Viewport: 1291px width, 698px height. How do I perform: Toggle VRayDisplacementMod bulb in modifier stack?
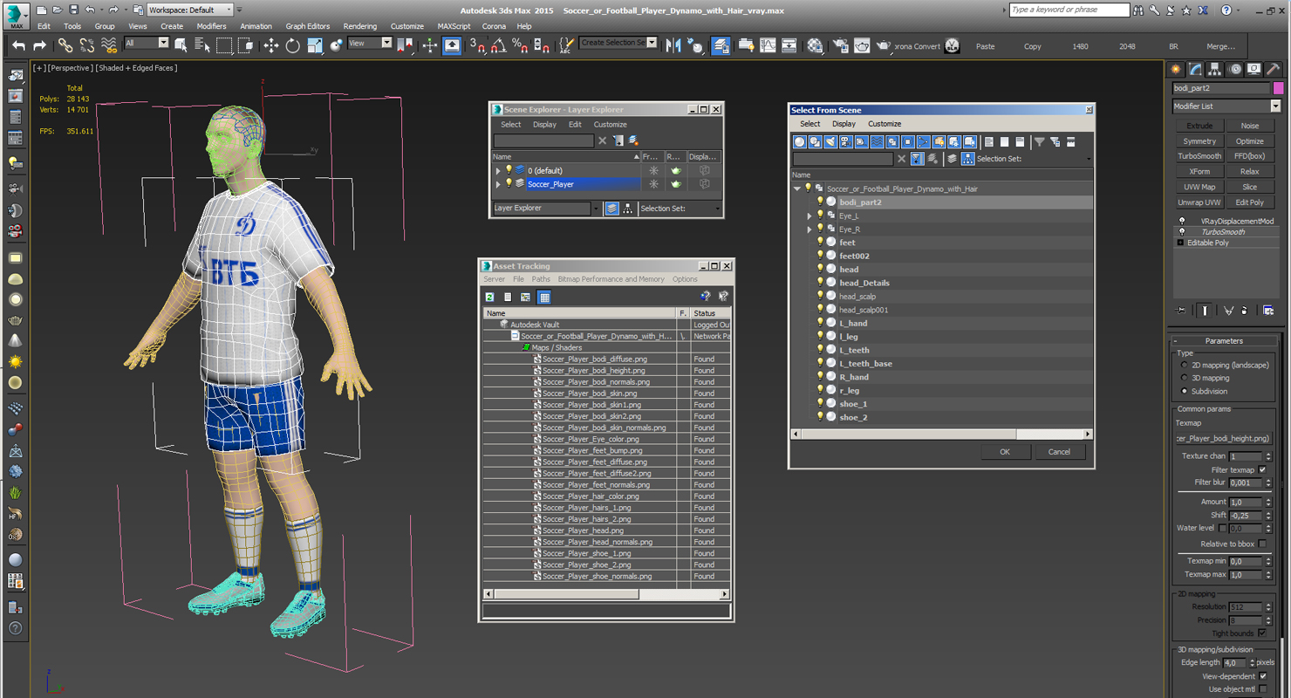1182,222
